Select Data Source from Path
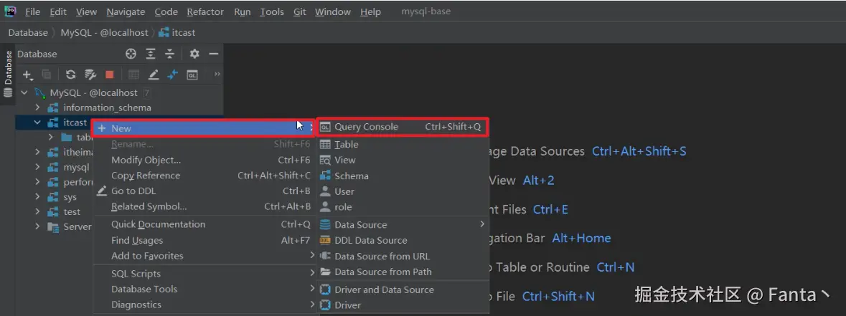This screenshot has width=846, height=316. [403, 272]
